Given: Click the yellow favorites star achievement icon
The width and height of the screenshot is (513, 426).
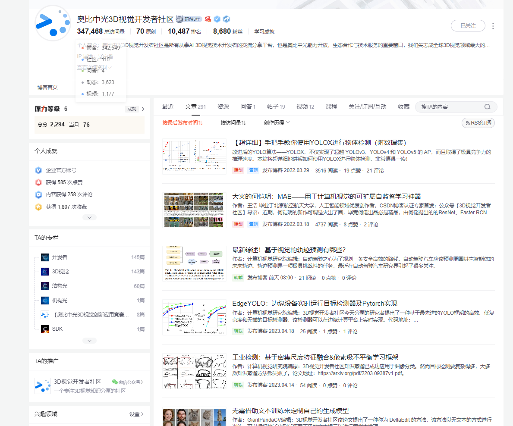Looking at the screenshot, I should coord(38,207).
